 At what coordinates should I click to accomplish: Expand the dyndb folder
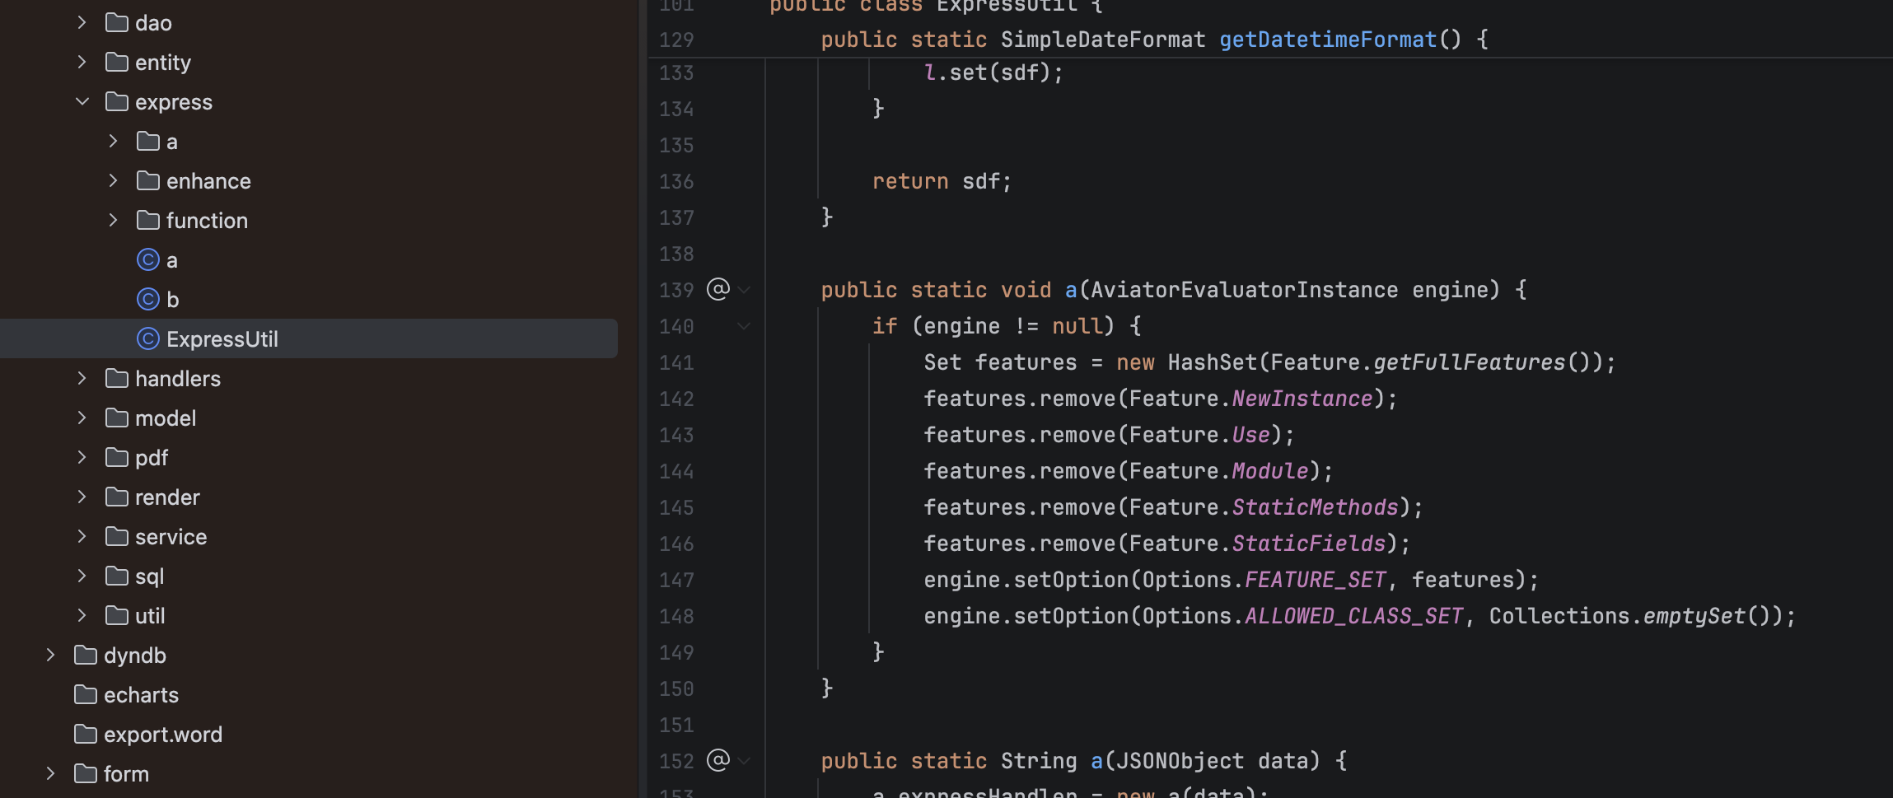[x=51, y=655]
